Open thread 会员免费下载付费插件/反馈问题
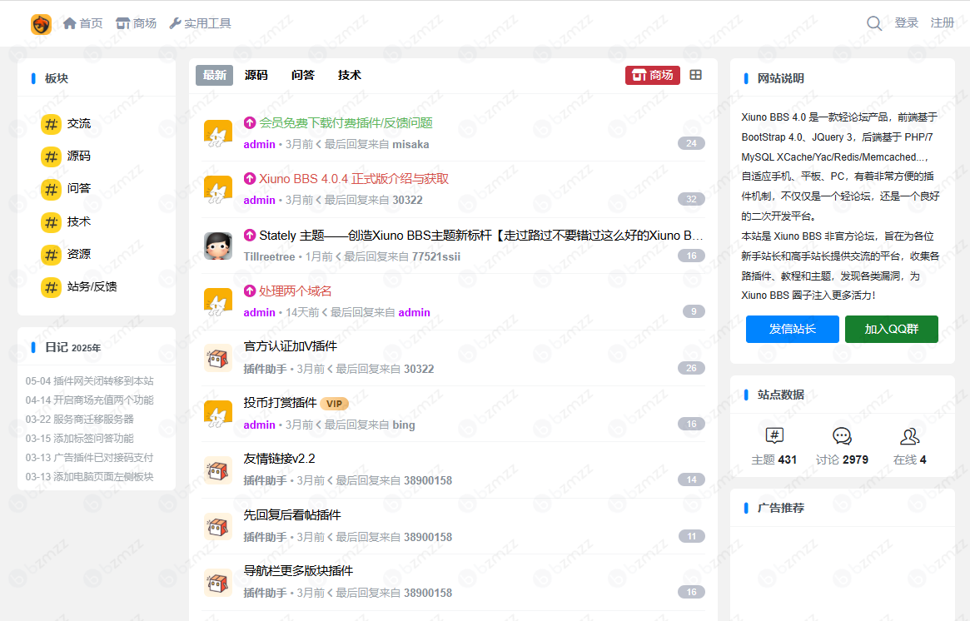Viewport: 970px width, 621px height. pos(346,122)
